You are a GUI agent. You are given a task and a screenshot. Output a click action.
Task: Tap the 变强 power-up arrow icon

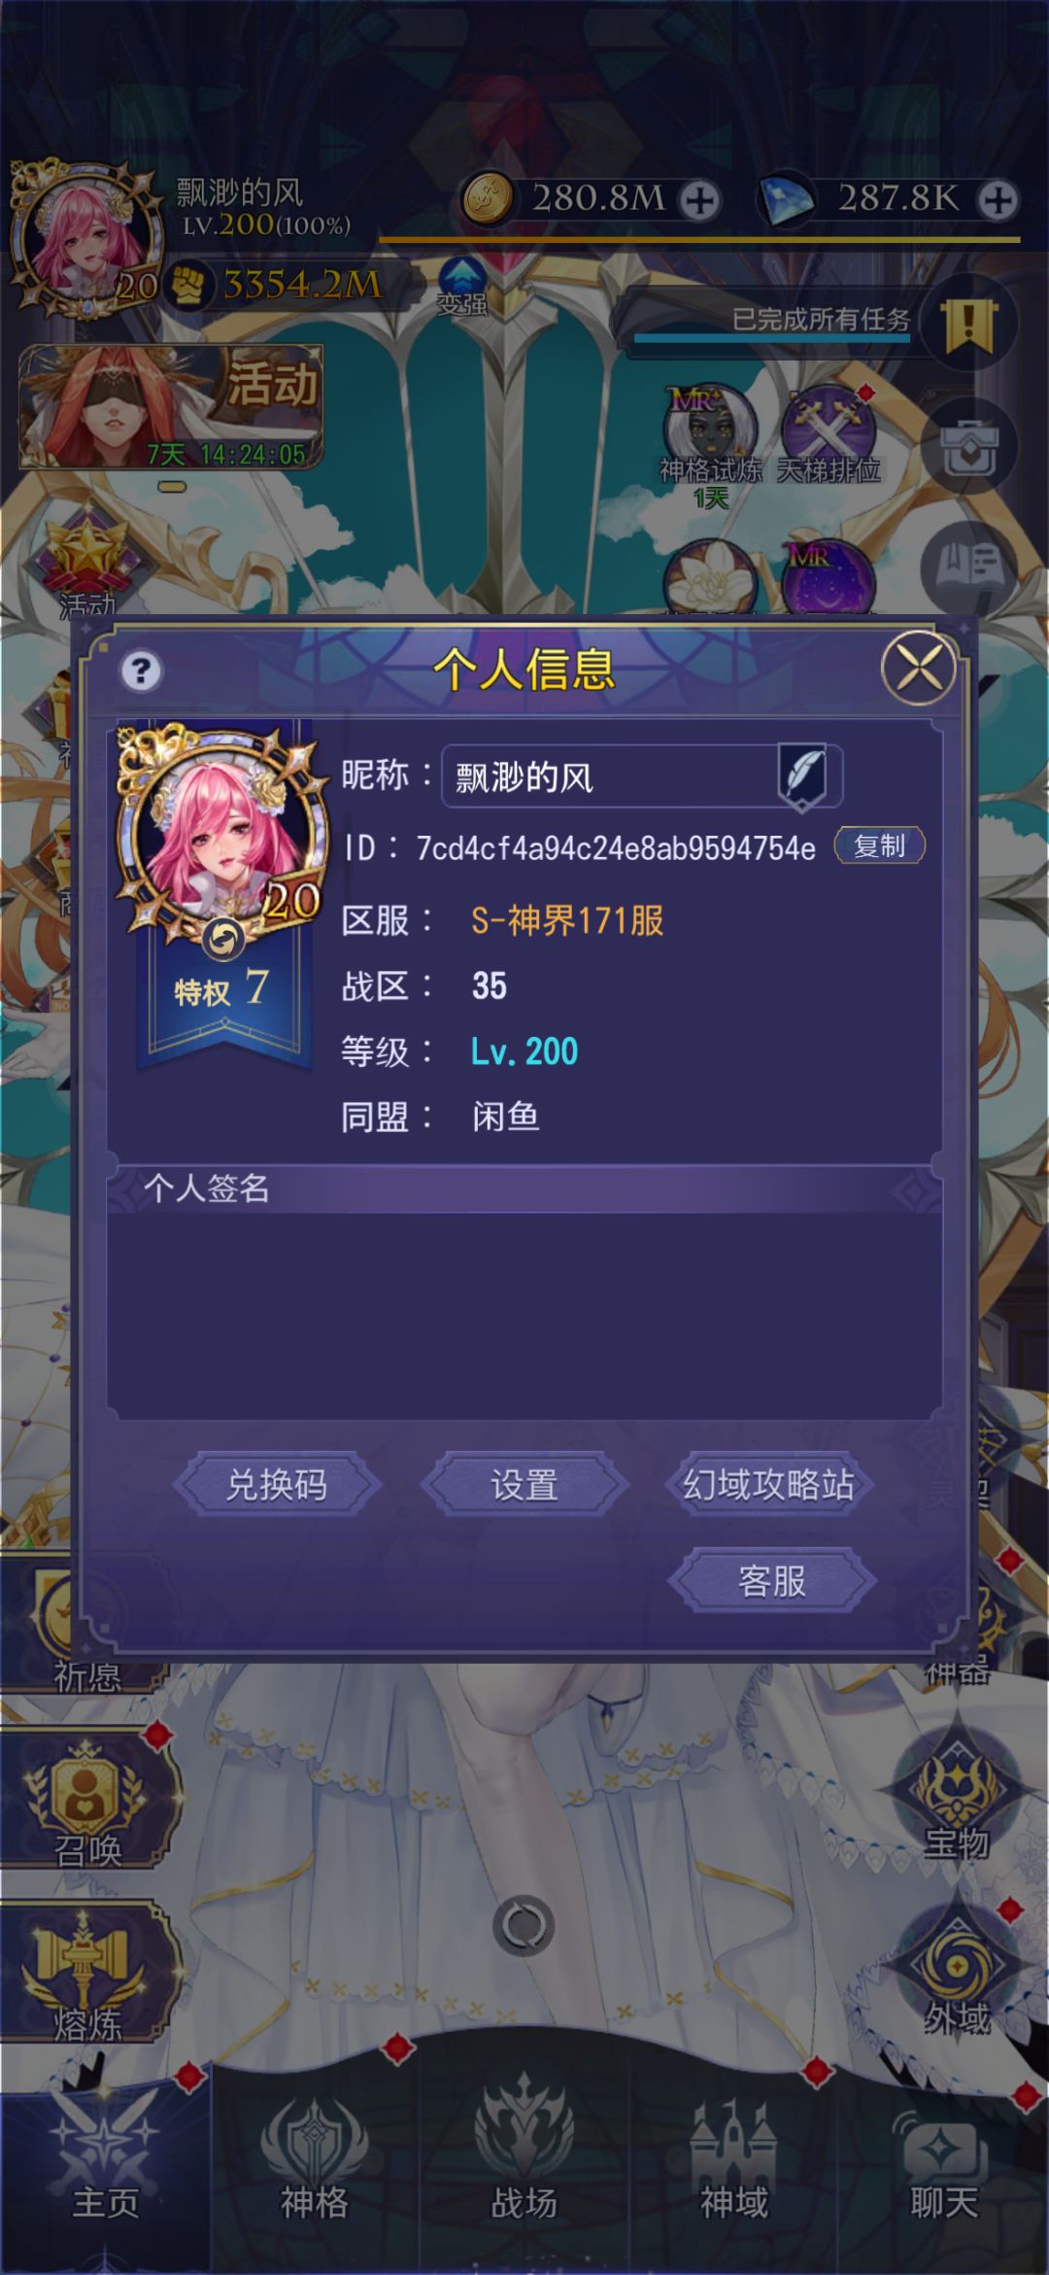(x=462, y=288)
